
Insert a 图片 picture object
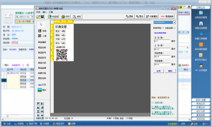coord(42,90)
